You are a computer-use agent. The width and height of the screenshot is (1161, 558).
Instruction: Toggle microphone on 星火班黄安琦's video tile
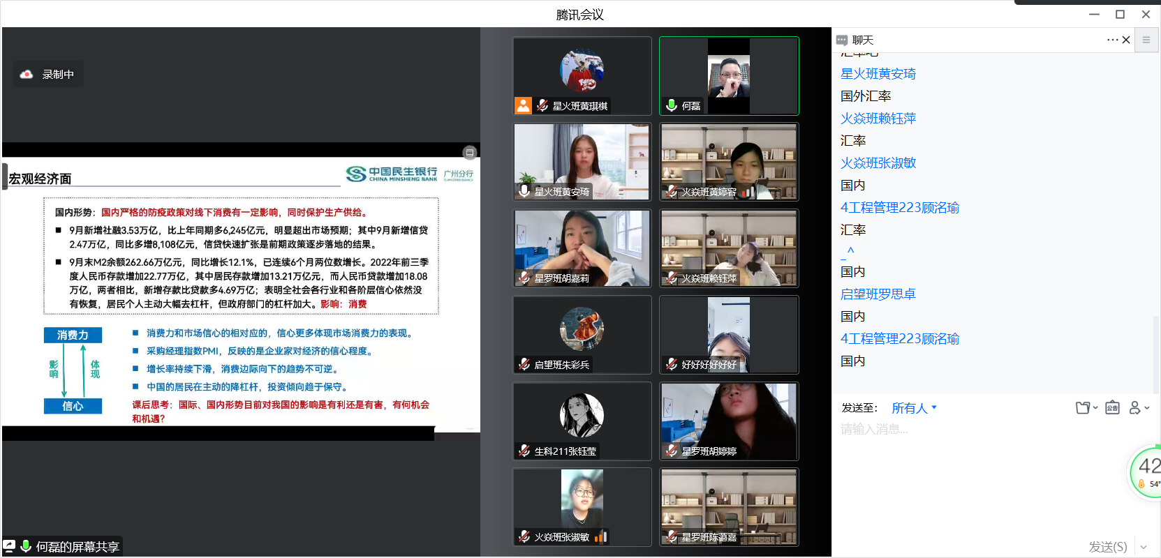tap(524, 191)
